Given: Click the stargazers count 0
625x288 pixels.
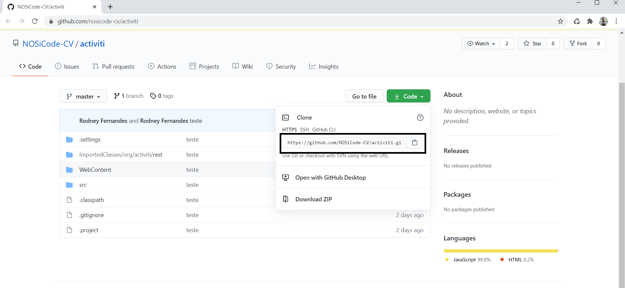Looking at the screenshot, I should click(553, 44).
